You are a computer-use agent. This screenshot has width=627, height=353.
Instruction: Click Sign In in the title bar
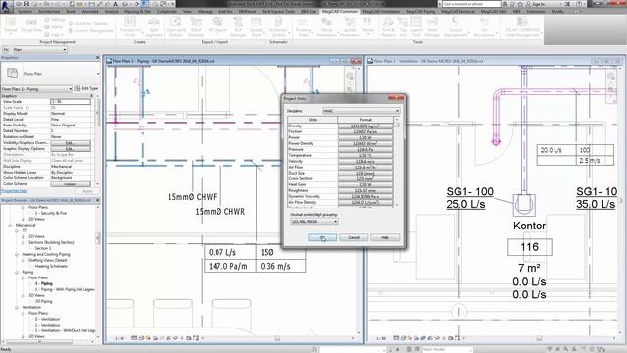(x=538, y=4)
